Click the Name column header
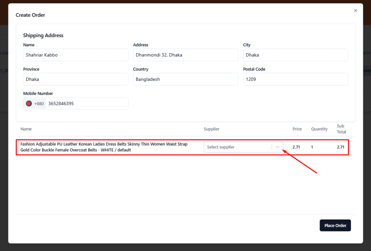This screenshot has width=371, height=251. pos(26,129)
